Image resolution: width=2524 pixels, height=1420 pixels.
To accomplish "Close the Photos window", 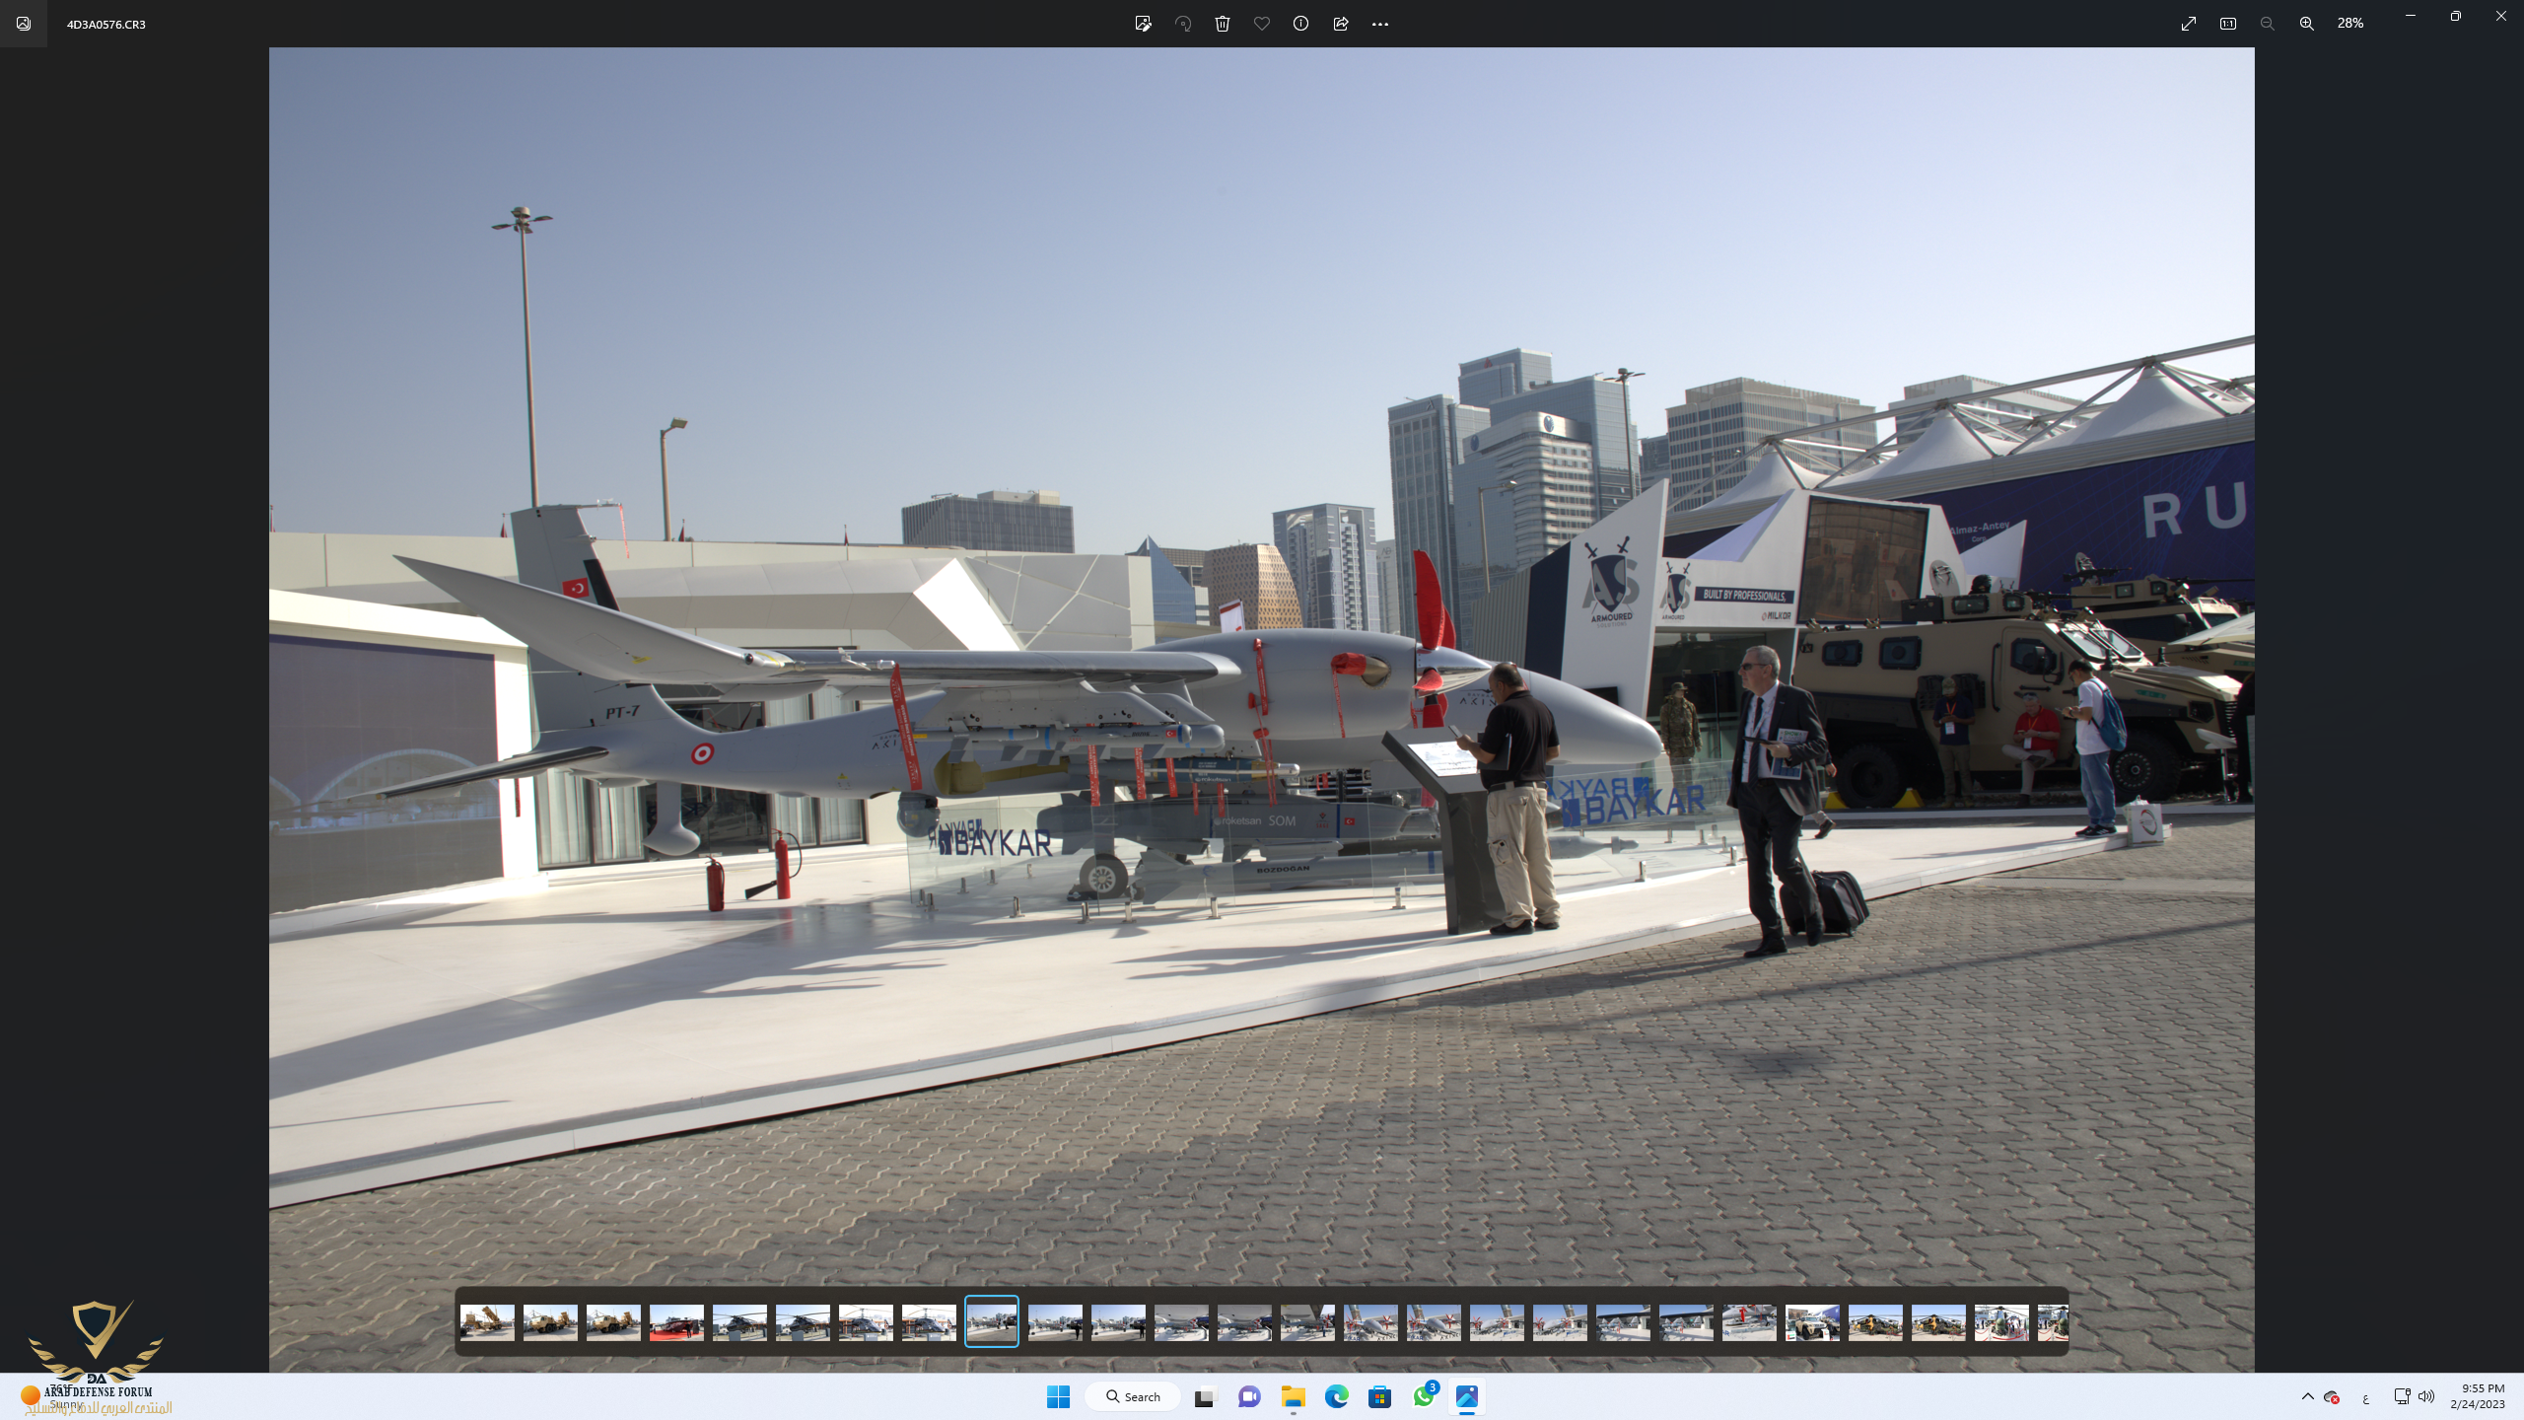I will click(x=2501, y=16).
